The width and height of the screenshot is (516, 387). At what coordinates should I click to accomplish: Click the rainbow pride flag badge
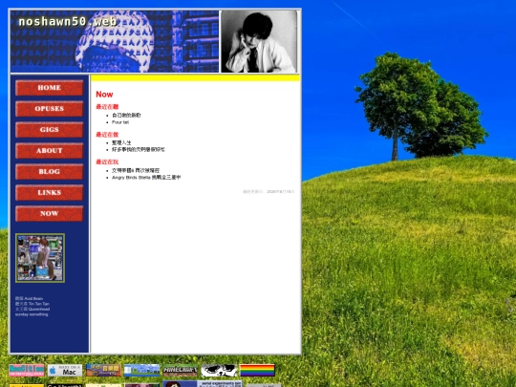point(257,370)
